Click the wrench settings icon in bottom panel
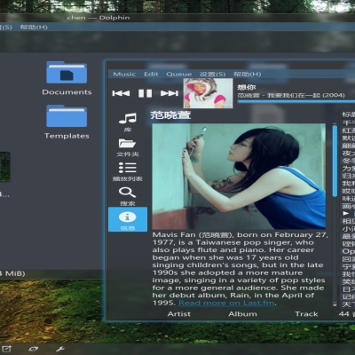355x355 pixels. [x=60, y=349]
